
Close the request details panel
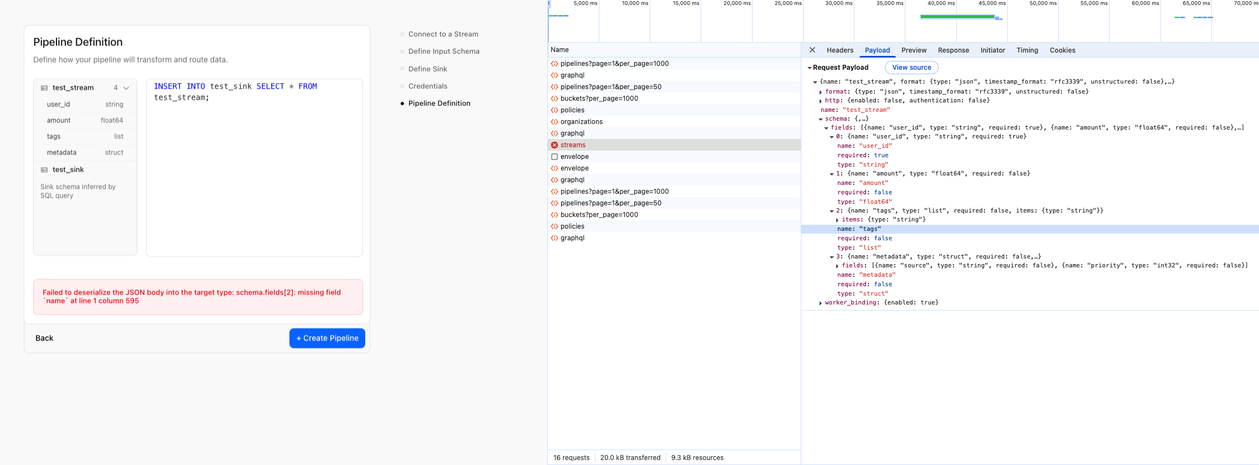pos(812,50)
